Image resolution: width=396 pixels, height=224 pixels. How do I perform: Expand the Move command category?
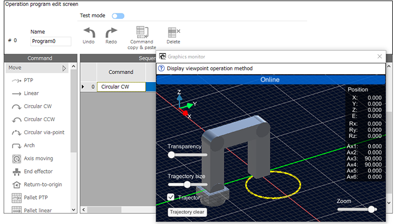tap(64, 68)
